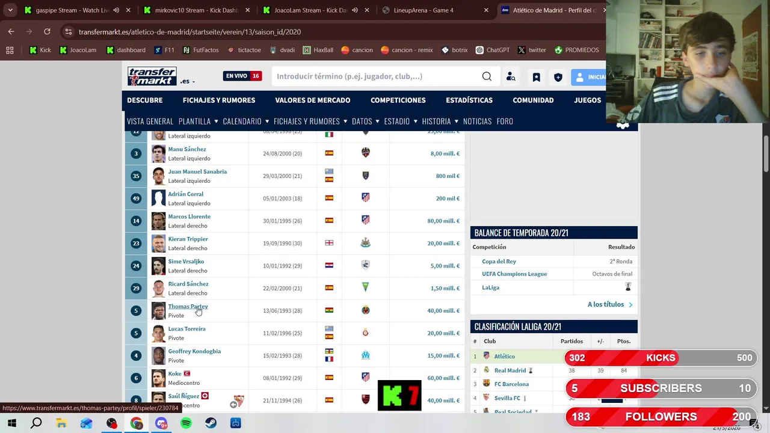Viewport: 770px width, 433px height.
Task: Open Real Madrid in the LaLiga table
Action: tap(510, 370)
